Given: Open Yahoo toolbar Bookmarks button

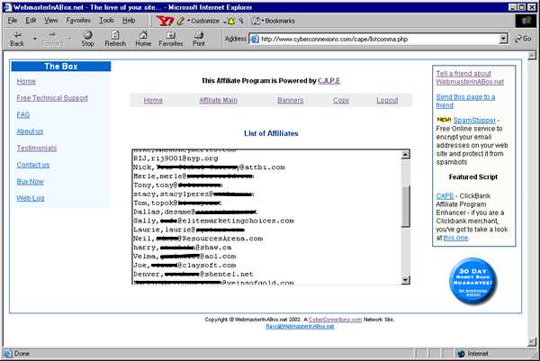Looking at the screenshot, I should [274, 21].
